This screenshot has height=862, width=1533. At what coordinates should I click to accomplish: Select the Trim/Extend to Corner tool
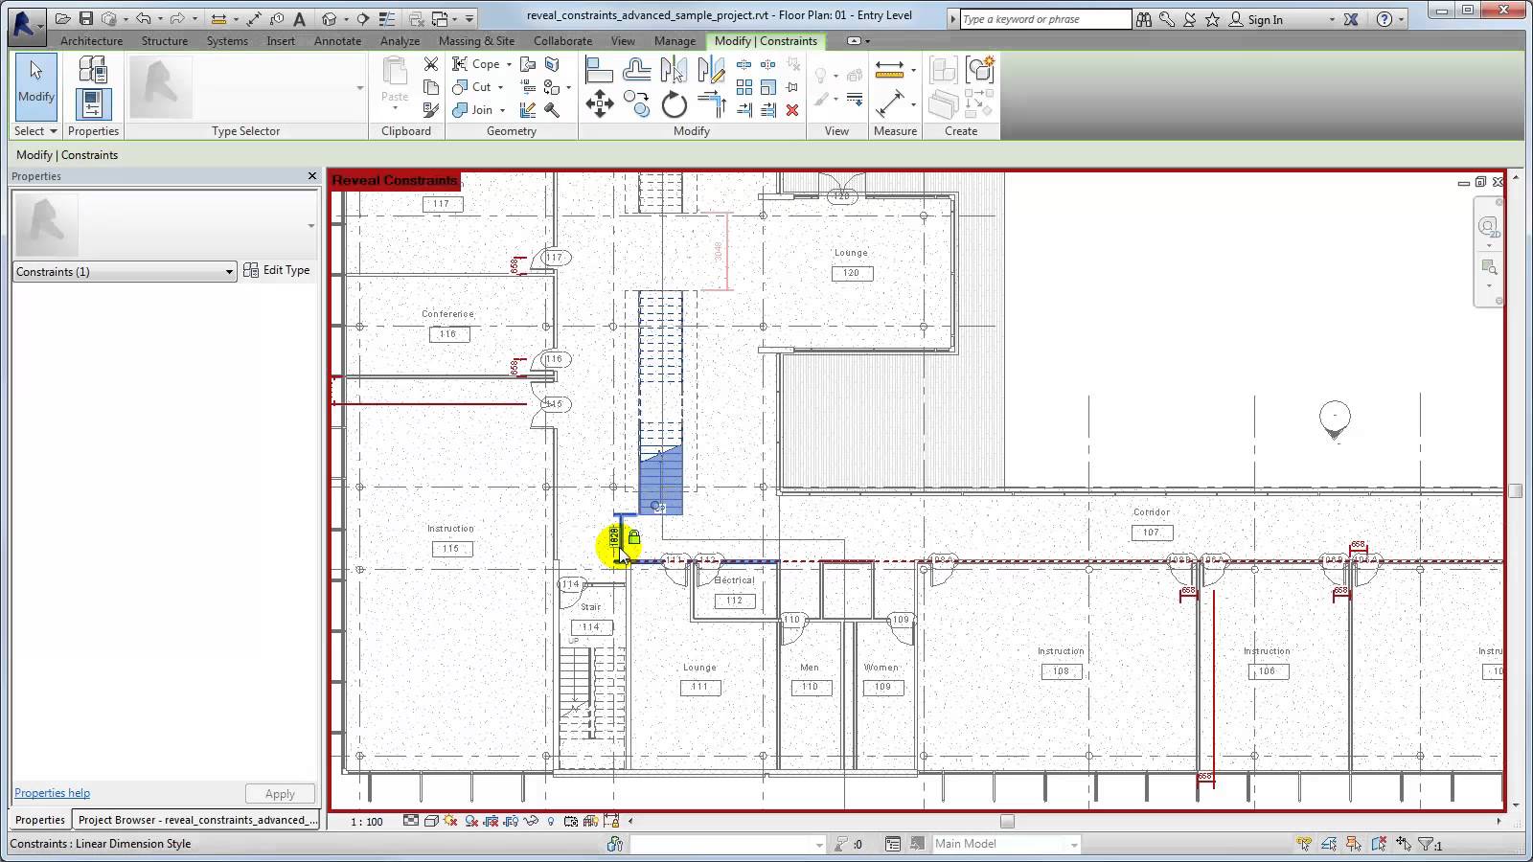click(711, 104)
